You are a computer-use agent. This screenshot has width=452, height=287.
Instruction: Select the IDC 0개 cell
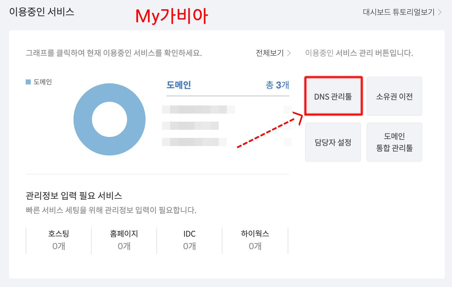tap(189, 240)
